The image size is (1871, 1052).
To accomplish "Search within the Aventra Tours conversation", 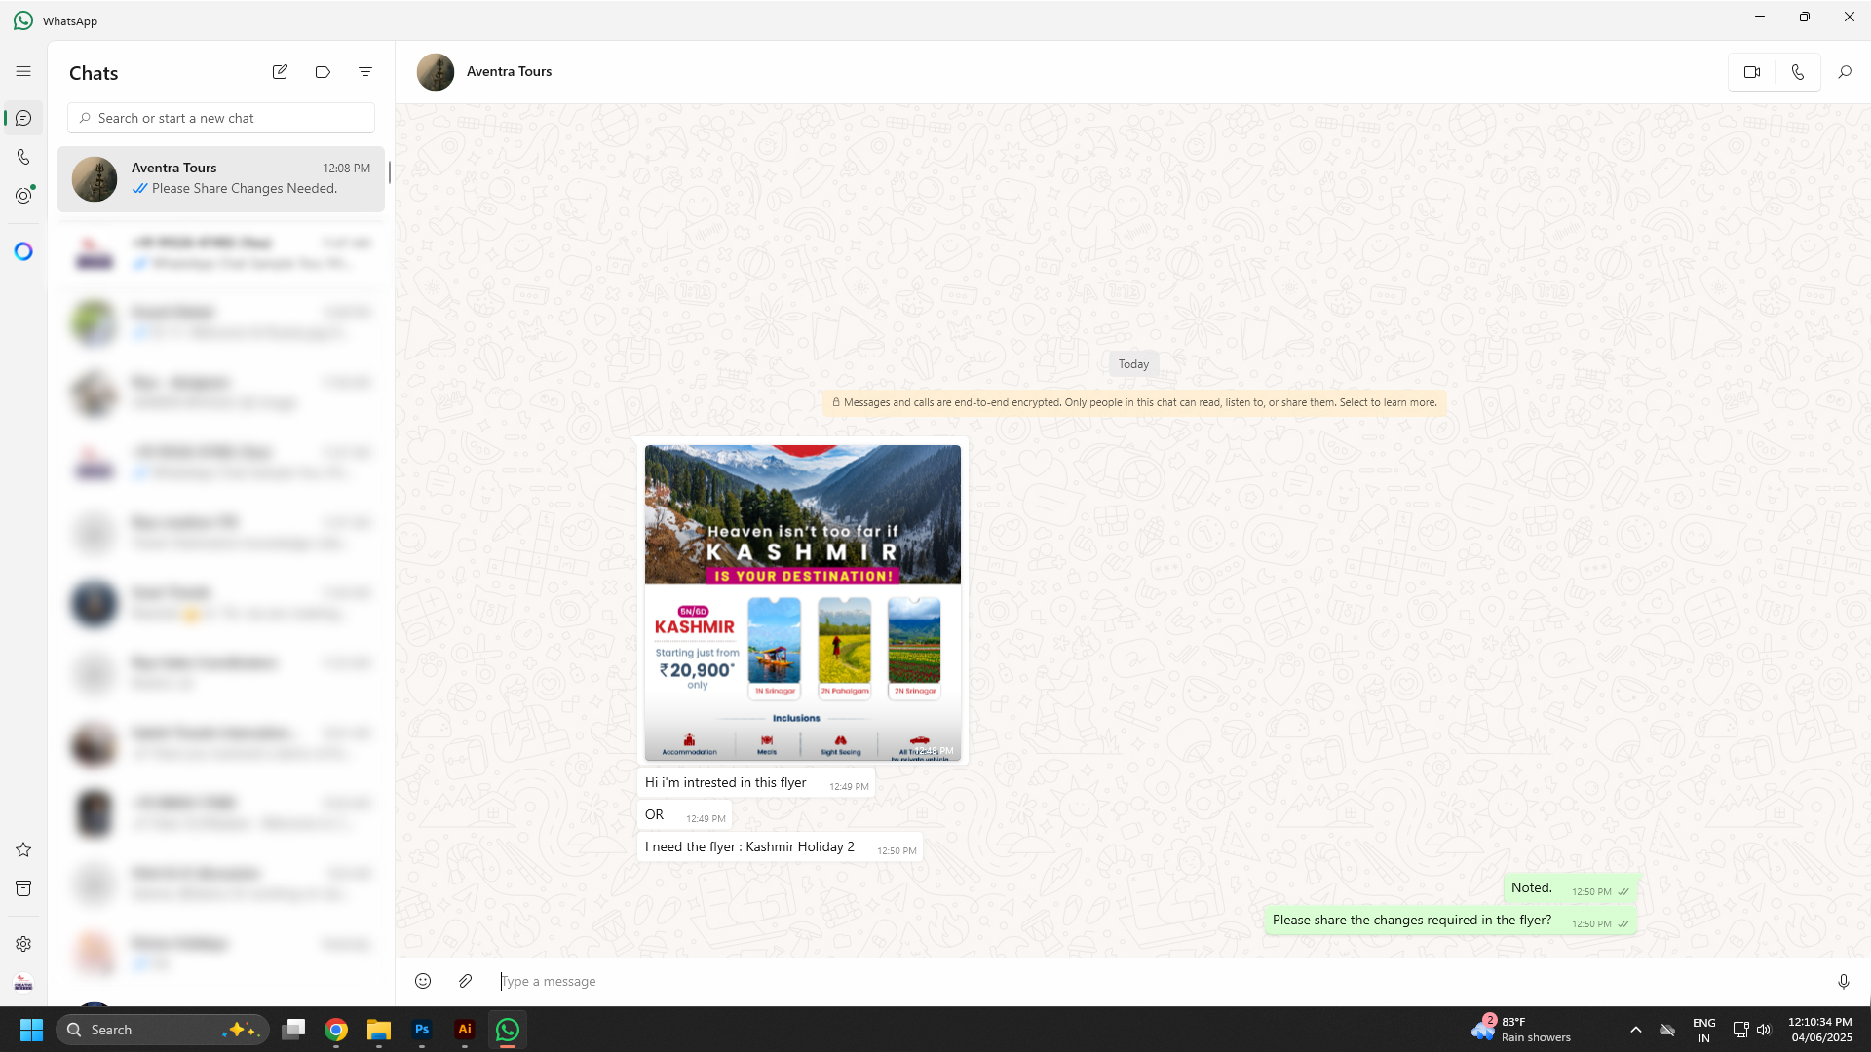I will [x=1845, y=72].
